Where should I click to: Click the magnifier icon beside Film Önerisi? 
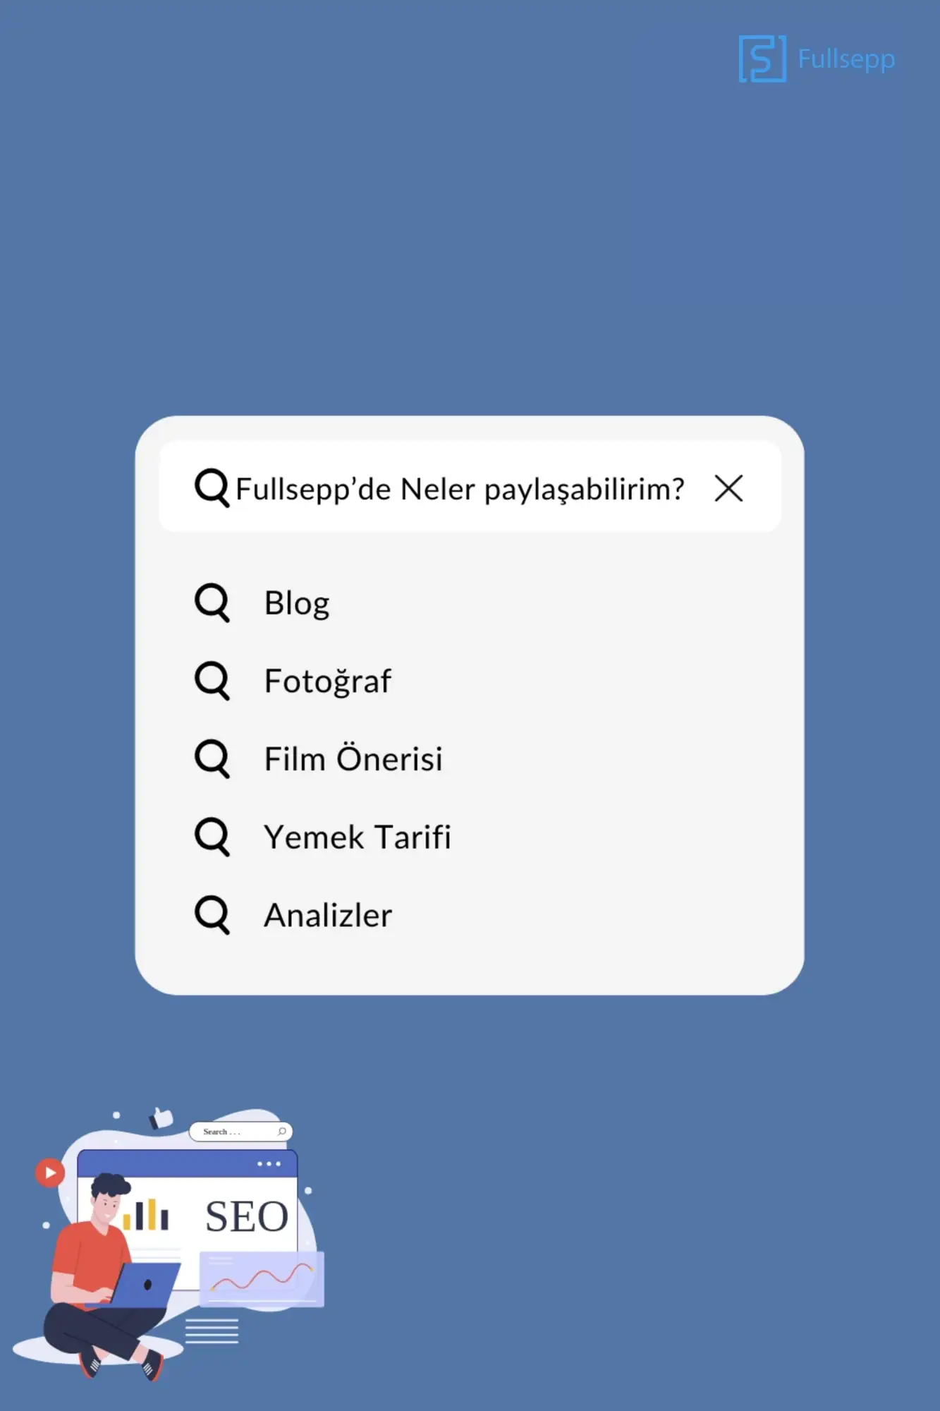[212, 759]
